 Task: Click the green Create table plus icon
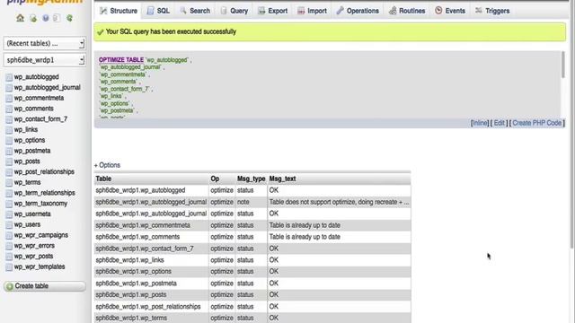click(x=10, y=286)
